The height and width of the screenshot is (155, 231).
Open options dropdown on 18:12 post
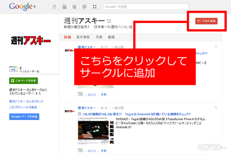[216, 107]
